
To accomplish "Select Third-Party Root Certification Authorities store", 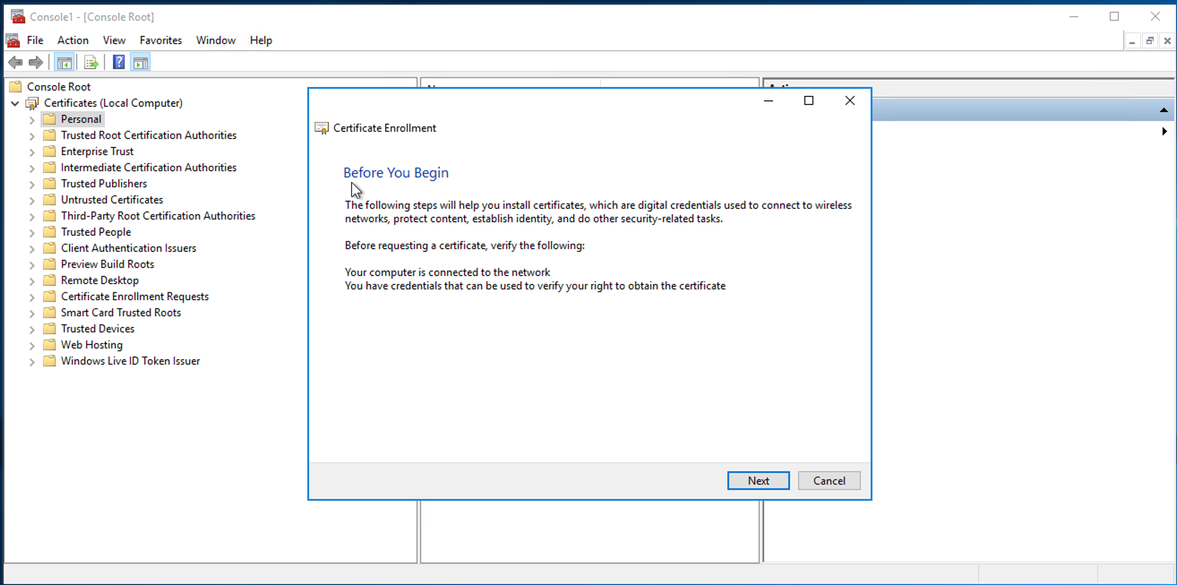I will pyautogui.click(x=158, y=216).
